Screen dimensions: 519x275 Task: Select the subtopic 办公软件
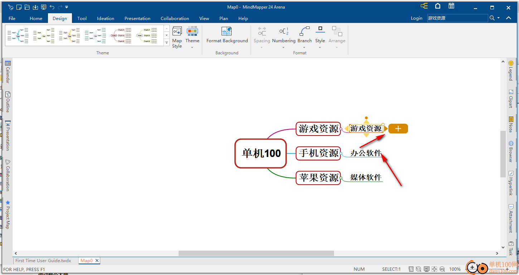[366, 153]
